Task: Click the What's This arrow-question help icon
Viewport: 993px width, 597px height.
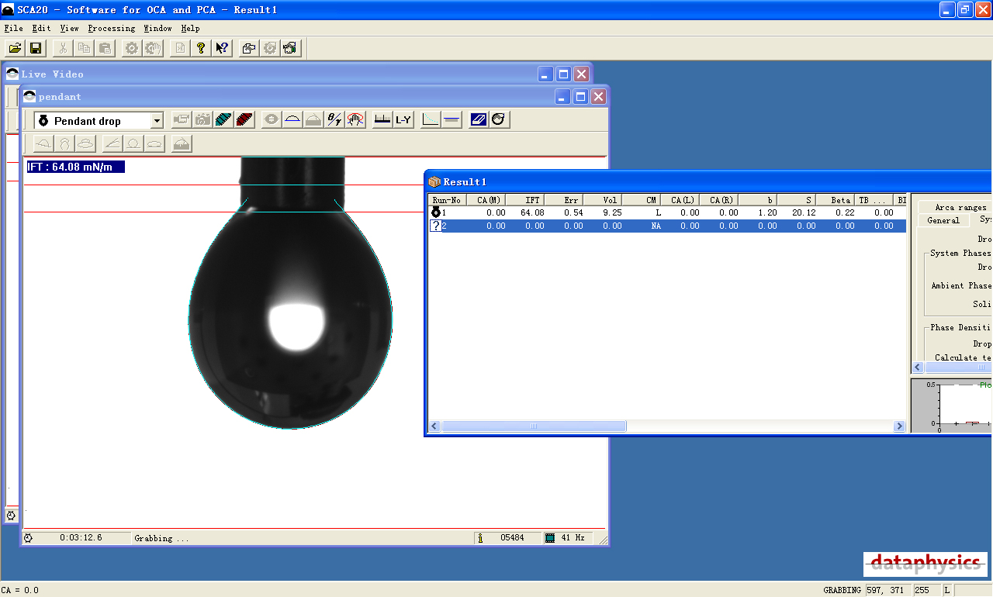Action: (222, 48)
